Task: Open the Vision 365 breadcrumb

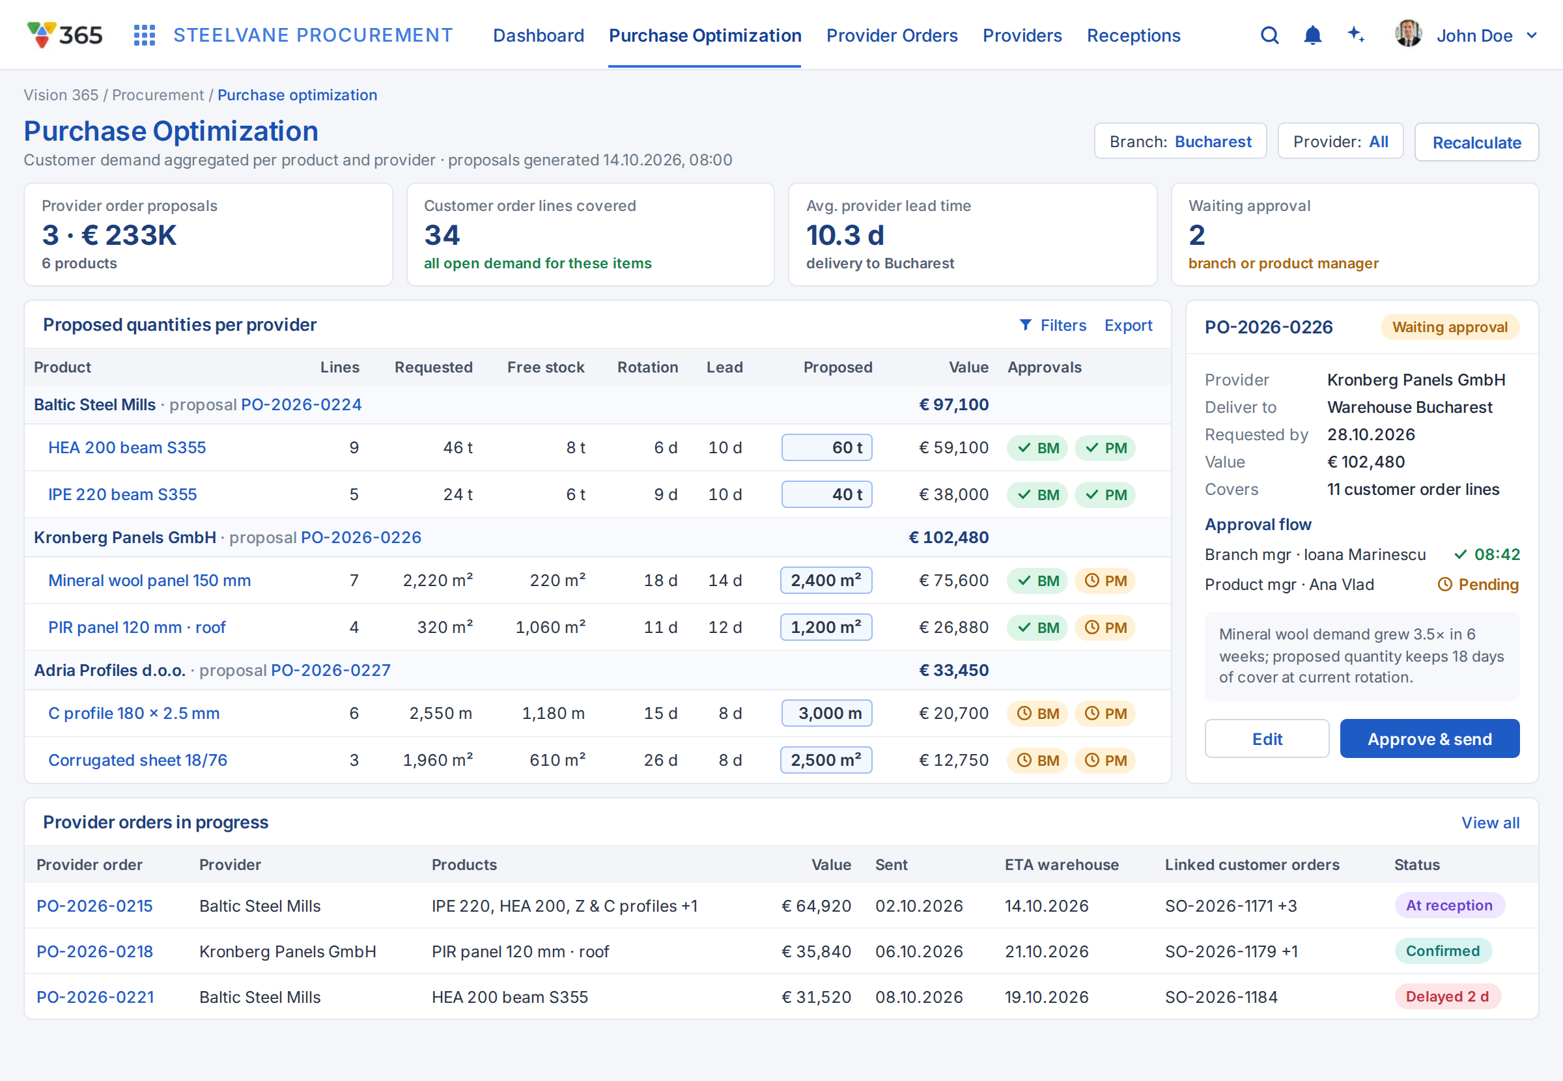Action: 61,95
